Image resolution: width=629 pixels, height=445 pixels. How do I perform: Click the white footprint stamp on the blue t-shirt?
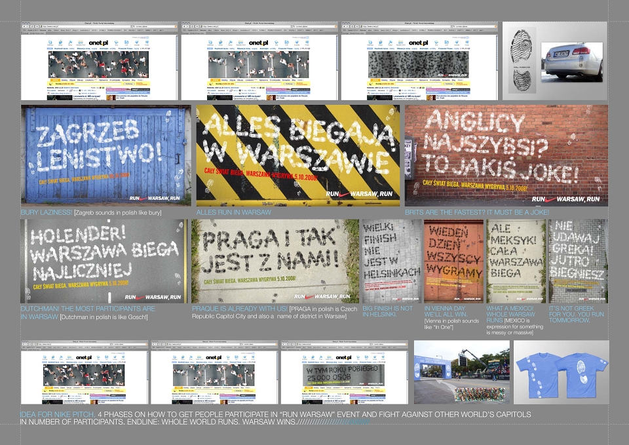tap(581, 372)
